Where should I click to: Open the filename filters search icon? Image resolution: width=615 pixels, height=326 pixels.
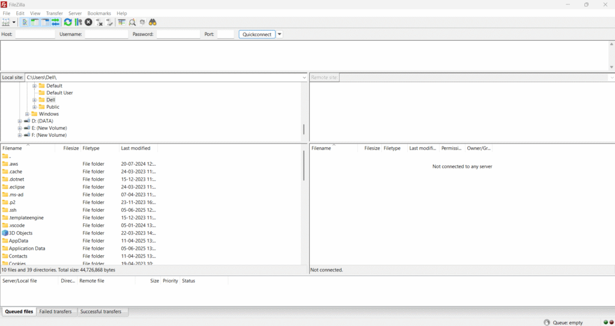132,22
